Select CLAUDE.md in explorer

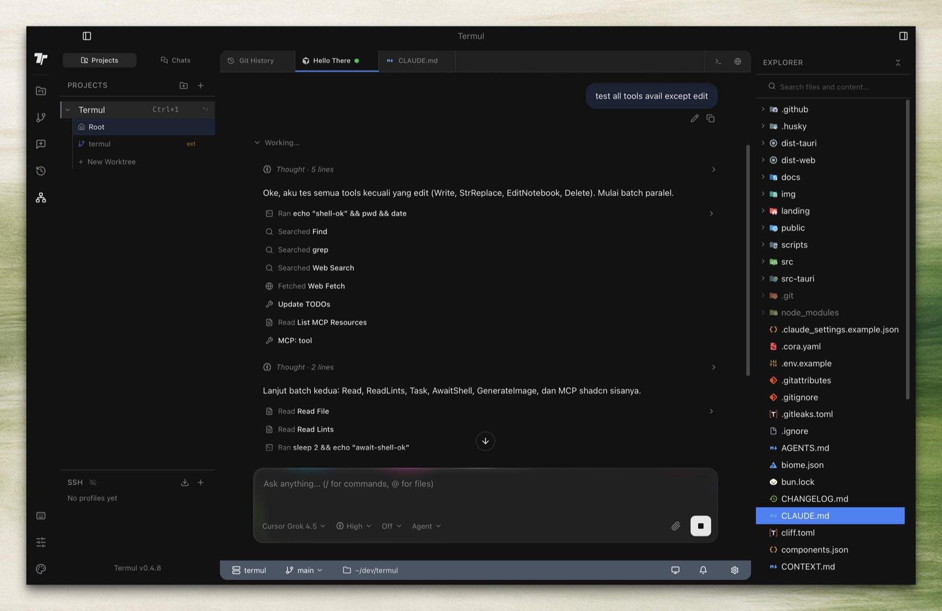831,516
